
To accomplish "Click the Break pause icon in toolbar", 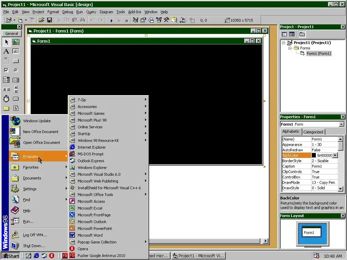I will tap(119, 21).
